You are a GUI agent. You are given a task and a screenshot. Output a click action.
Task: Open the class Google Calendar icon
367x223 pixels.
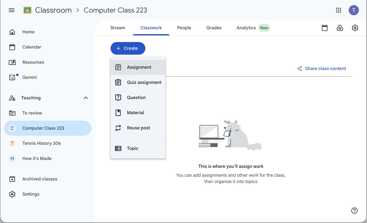coord(325,28)
